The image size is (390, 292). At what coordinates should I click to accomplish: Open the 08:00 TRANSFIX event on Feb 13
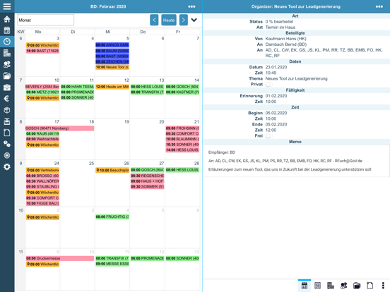pyautogui.click(x=147, y=92)
